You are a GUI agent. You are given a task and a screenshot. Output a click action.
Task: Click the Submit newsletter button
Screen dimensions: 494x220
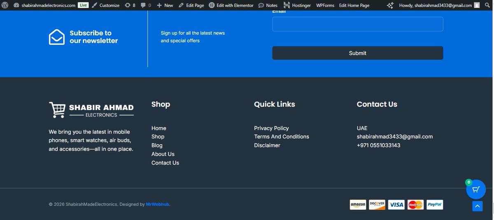click(x=358, y=53)
